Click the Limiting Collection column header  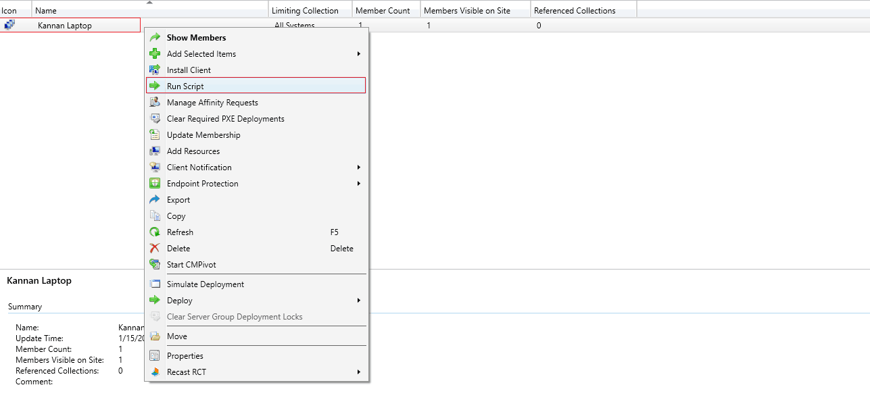(x=304, y=11)
